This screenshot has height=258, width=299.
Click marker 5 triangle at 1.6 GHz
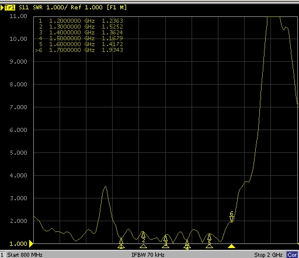pos(209,246)
